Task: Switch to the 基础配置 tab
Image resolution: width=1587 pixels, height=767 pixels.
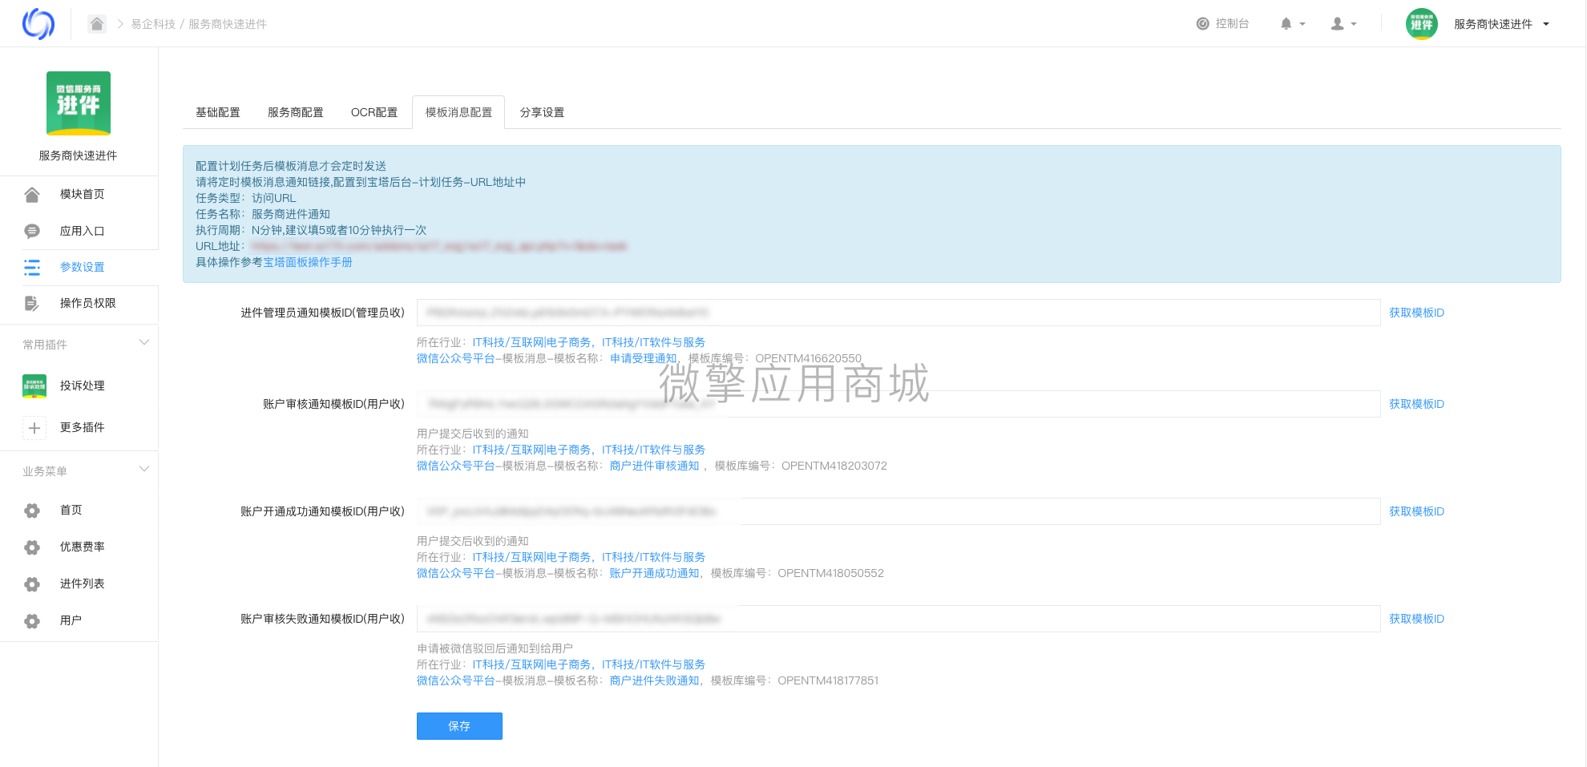Action: [x=217, y=112]
